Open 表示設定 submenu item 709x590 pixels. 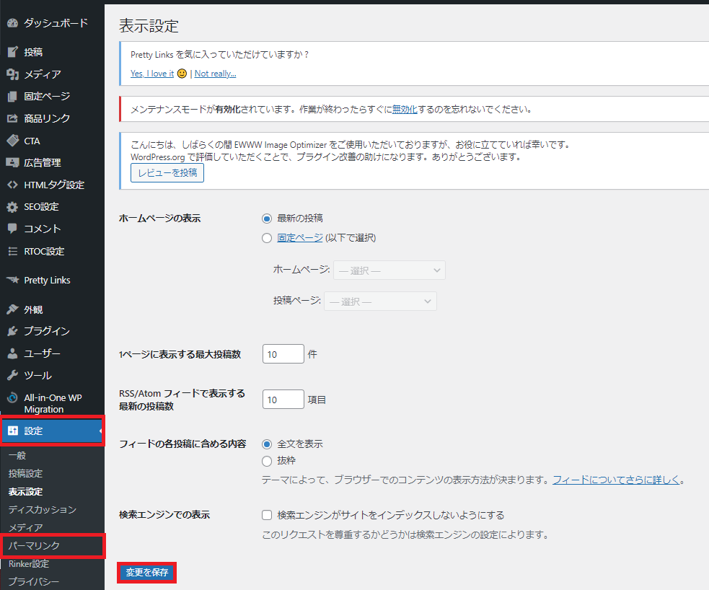25,491
